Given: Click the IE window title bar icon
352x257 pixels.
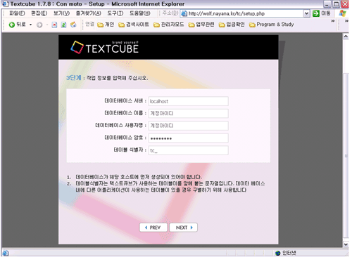Looking at the screenshot, I should [x=5, y=4].
